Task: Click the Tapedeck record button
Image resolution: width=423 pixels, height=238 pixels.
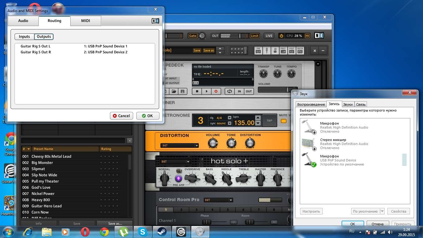Action: [216, 91]
